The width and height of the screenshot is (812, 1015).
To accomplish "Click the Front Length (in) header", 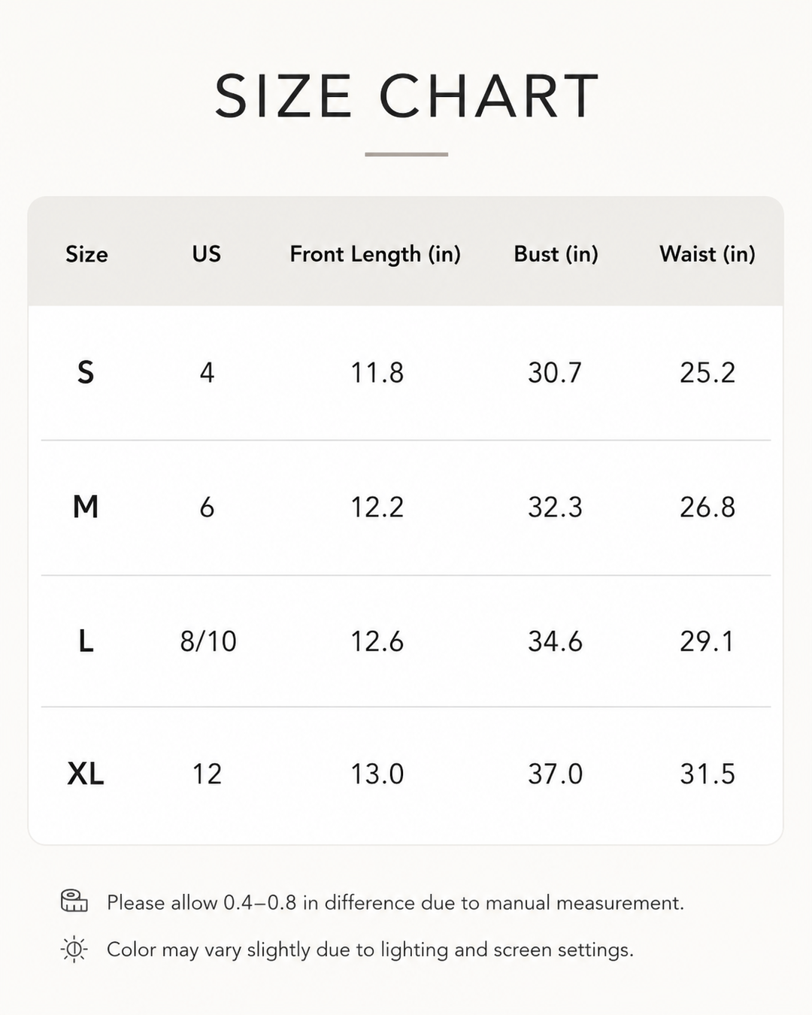I will tap(375, 254).
